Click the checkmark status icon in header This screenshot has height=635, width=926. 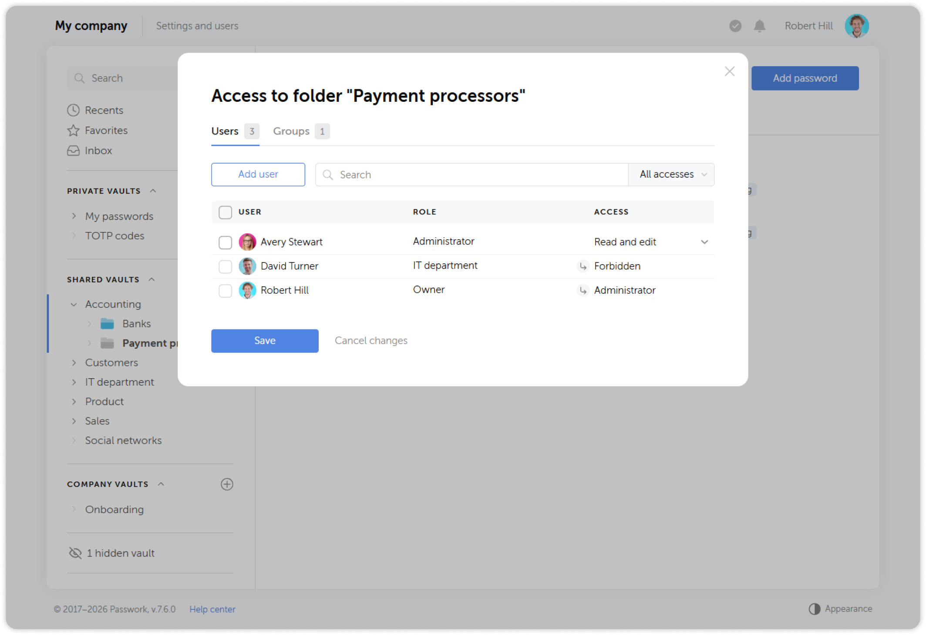[735, 26]
